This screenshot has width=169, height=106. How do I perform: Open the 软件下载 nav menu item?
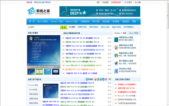point(96,21)
